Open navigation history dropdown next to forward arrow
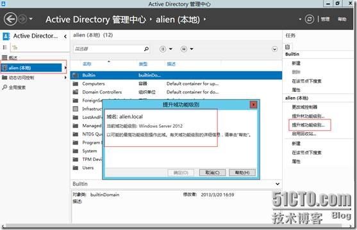This screenshot has height=230, width=357. click(x=31, y=19)
